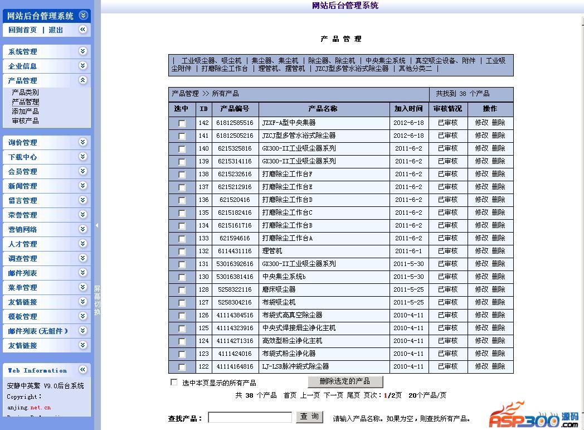Go to 尾页 in pagination
This screenshot has width=584, height=430.
[353, 395]
